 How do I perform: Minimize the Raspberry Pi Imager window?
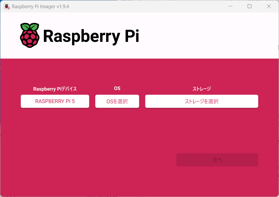point(231,6)
